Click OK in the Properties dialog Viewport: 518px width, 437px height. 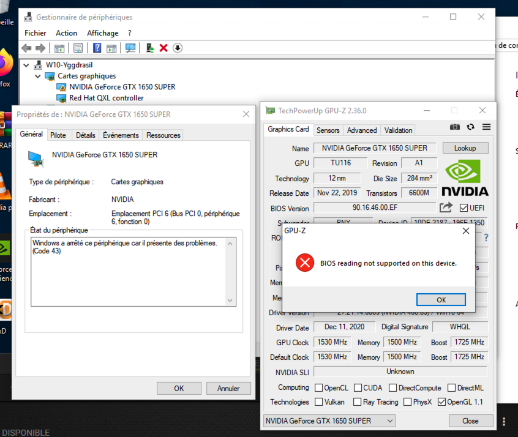click(x=179, y=388)
